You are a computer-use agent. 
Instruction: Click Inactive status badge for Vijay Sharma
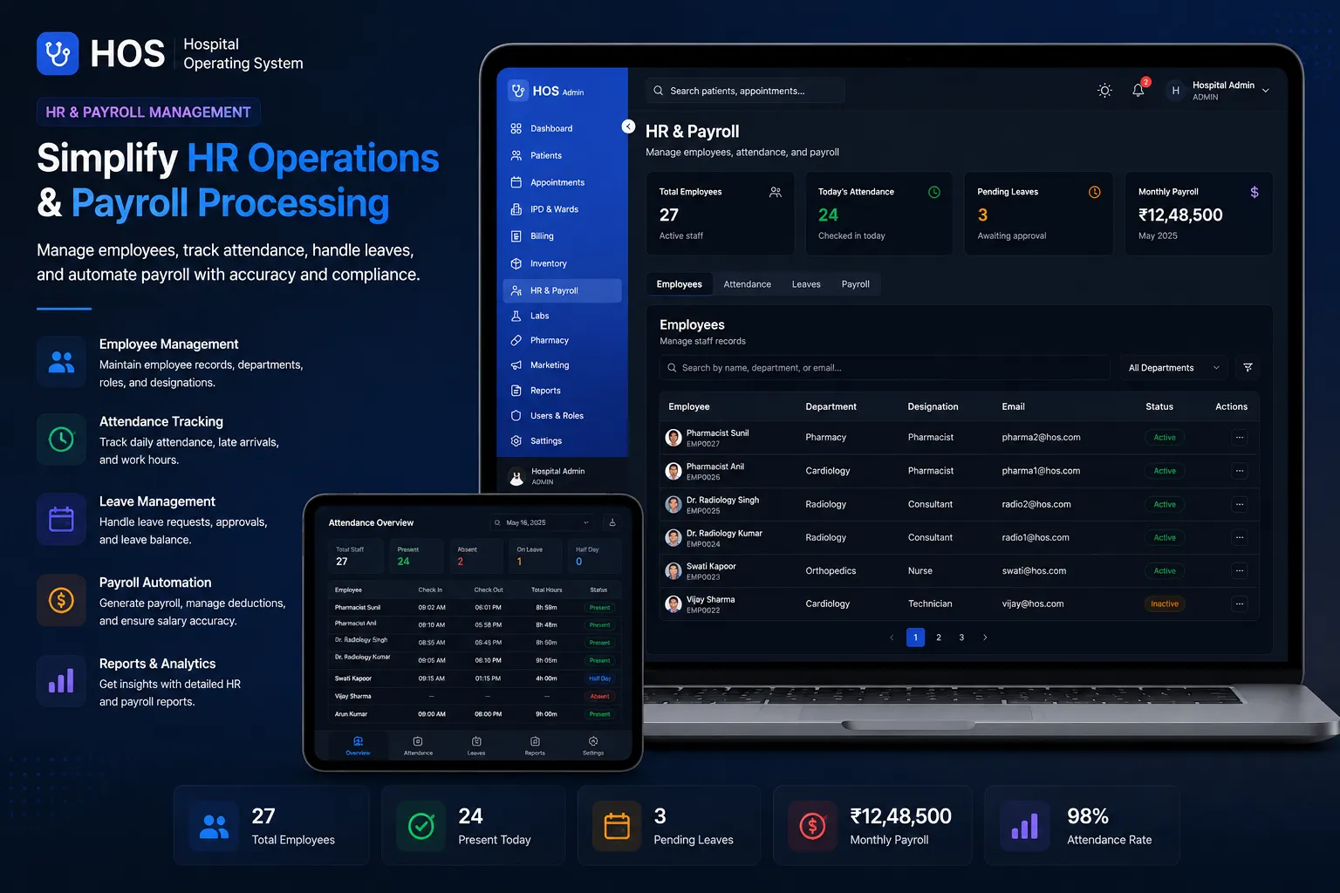(1165, 604)
